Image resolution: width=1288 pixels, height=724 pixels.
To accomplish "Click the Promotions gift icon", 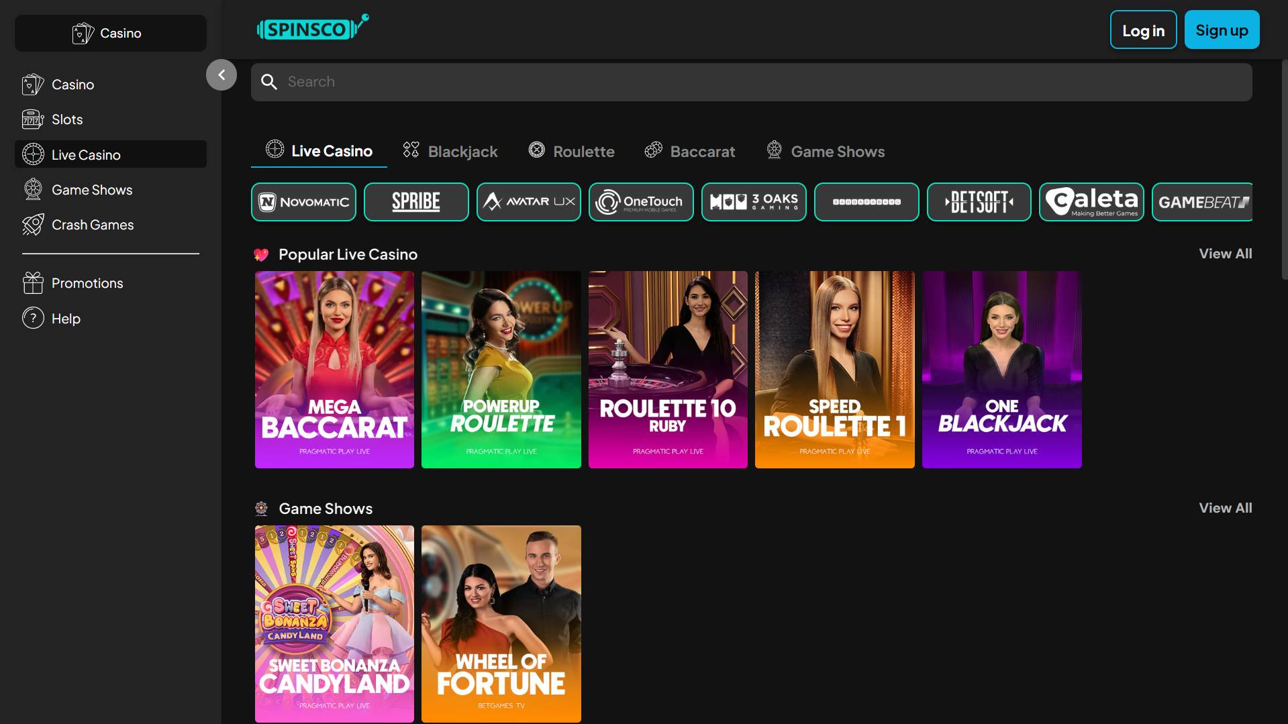I will tap(32, 283).
